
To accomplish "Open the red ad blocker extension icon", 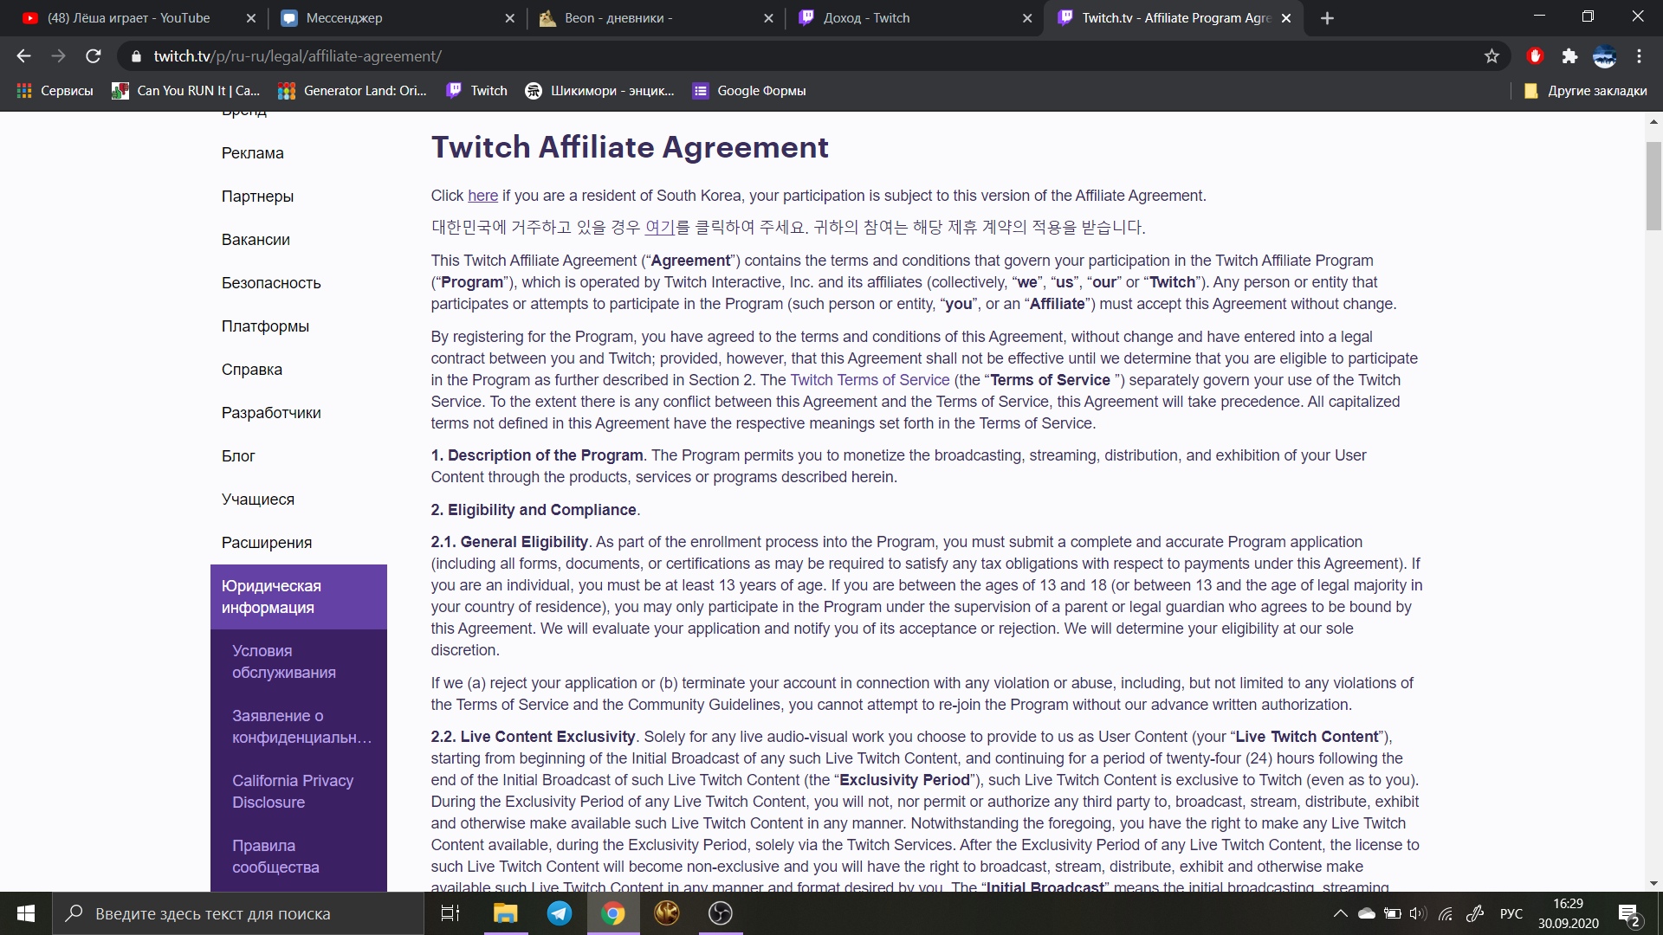I will click(1536, 56).
